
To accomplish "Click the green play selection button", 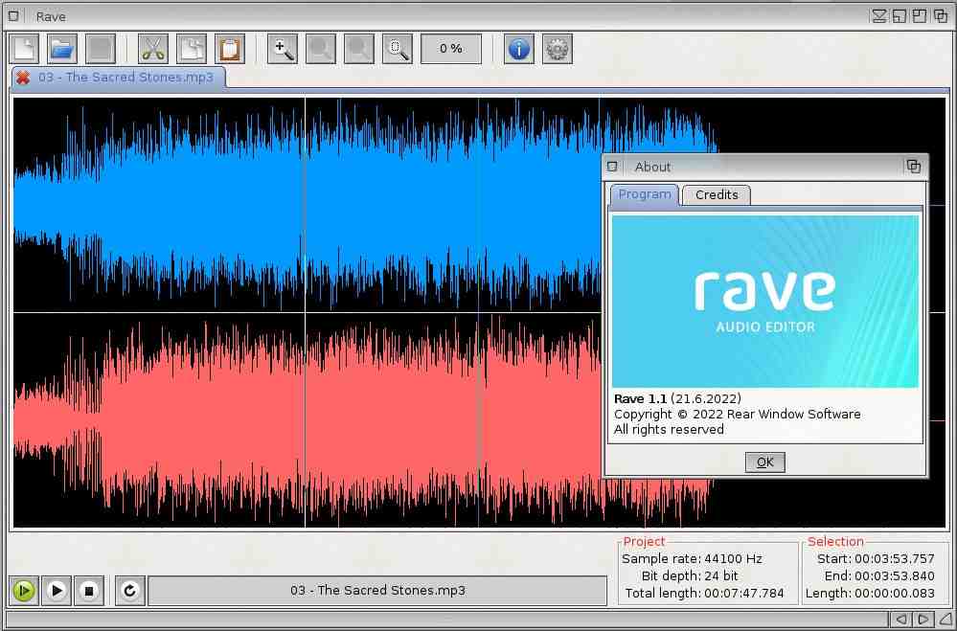I will 24,591.
